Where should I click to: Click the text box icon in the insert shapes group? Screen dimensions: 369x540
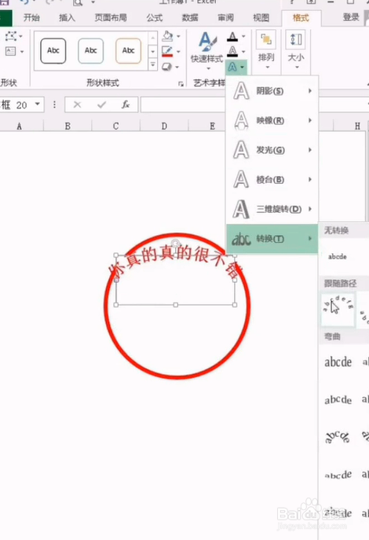point(11,51)
